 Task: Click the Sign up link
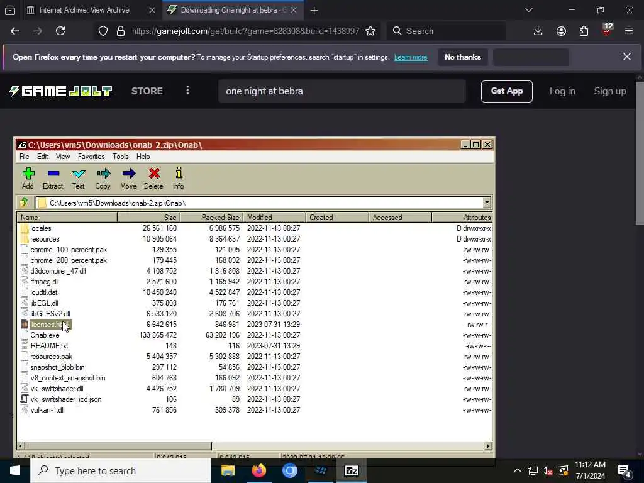coord(610,91)
